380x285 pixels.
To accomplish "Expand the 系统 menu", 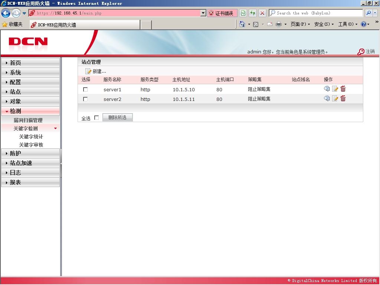I will tap(30, 72).
